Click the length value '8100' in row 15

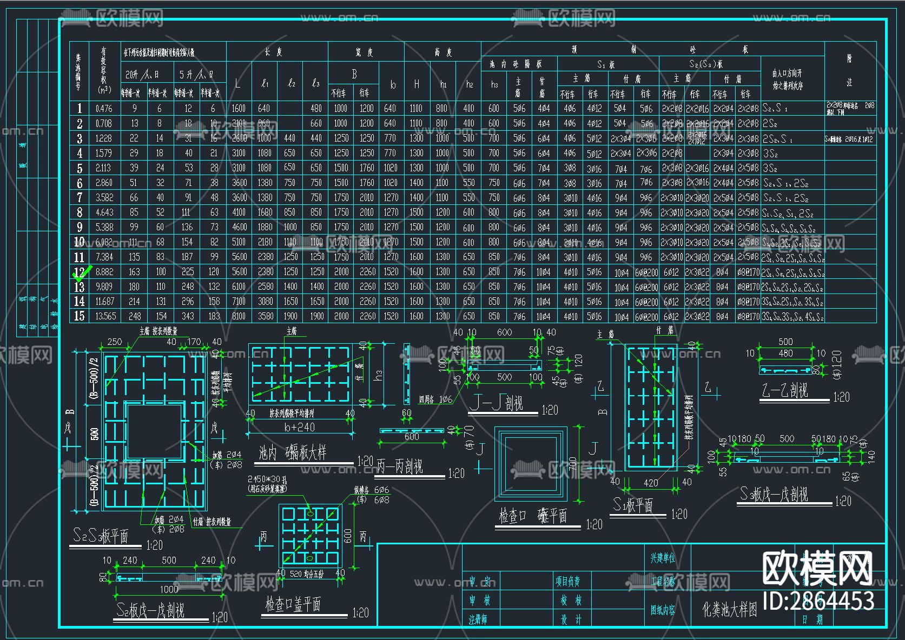click(x=239, y=316)
